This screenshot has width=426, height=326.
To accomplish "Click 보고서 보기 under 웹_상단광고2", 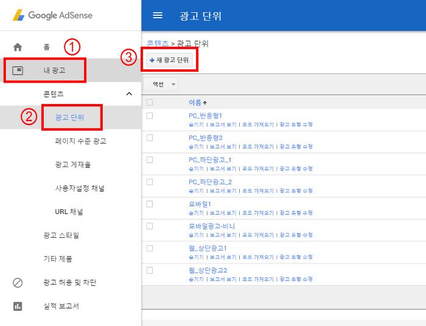I will pos(223,279).
